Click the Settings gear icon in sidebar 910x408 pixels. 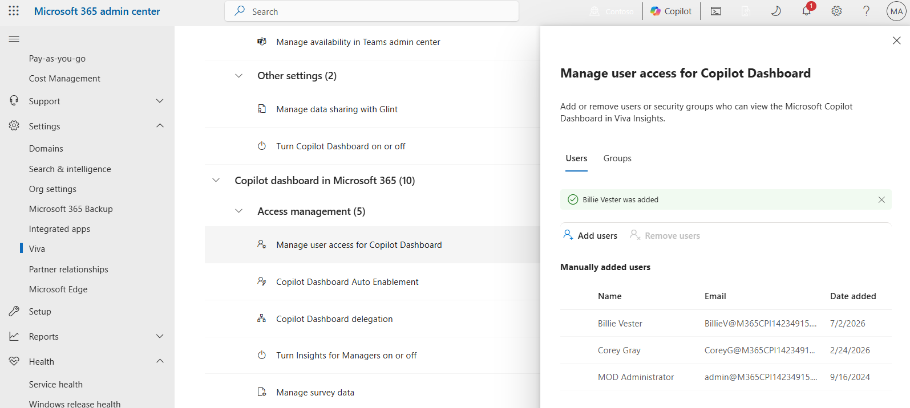tap(14, 126)
